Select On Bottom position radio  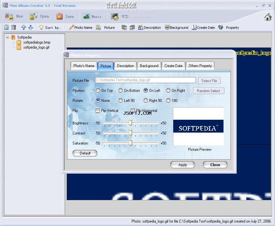pos(121,90)
